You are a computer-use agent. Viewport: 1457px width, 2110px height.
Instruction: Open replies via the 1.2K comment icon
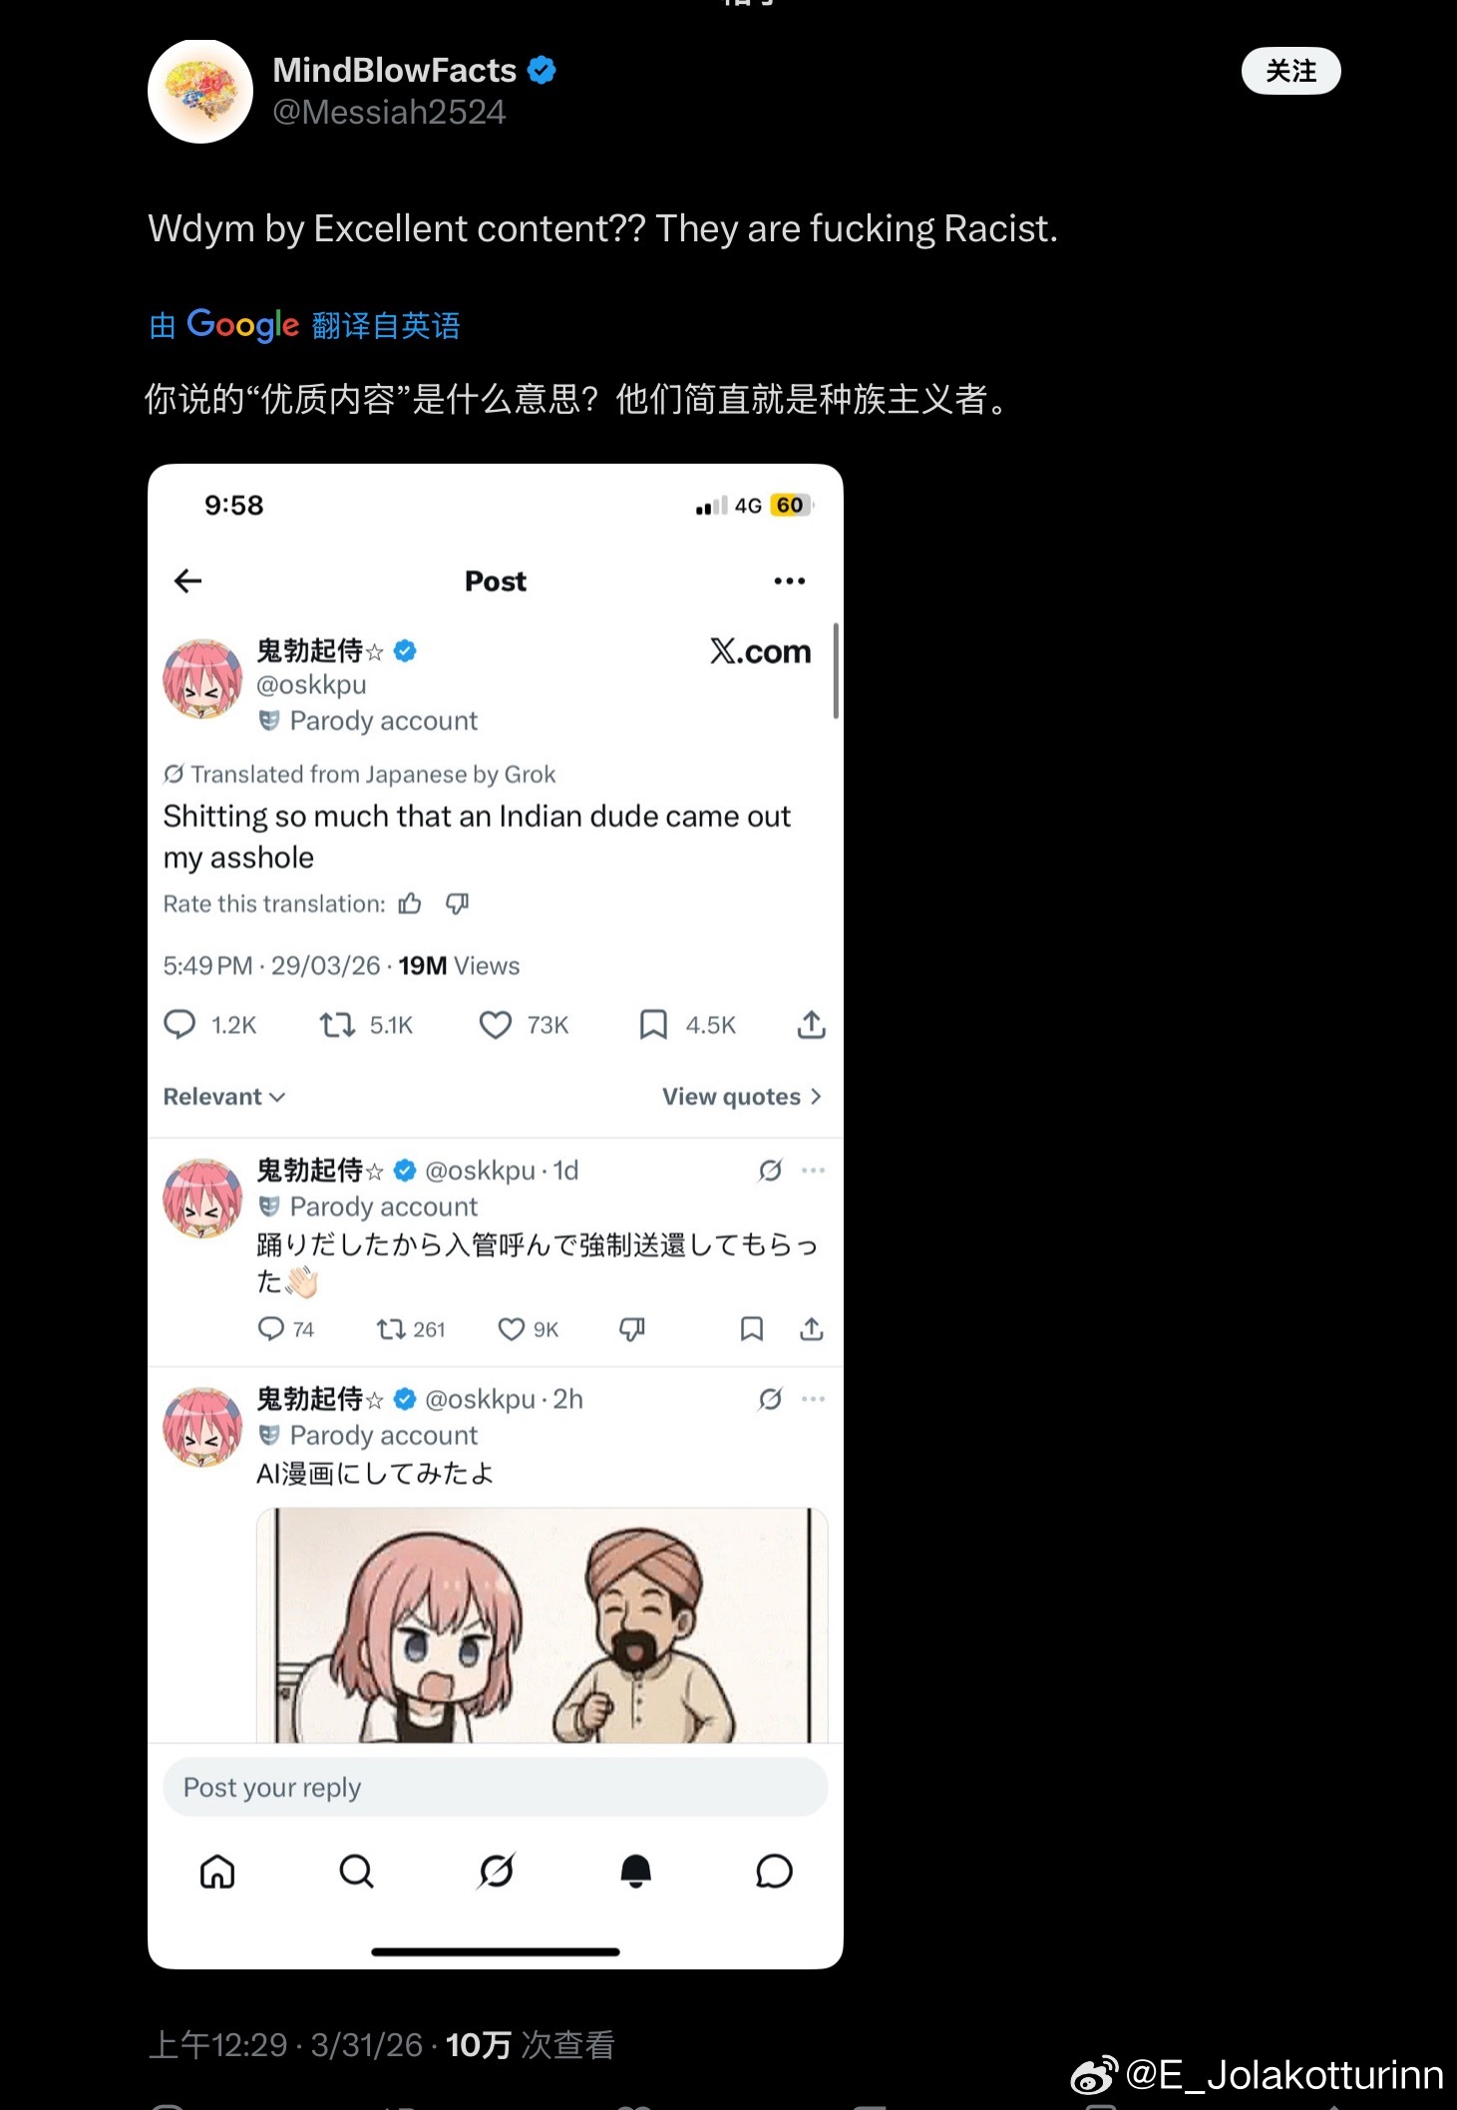click(180, 1025)
